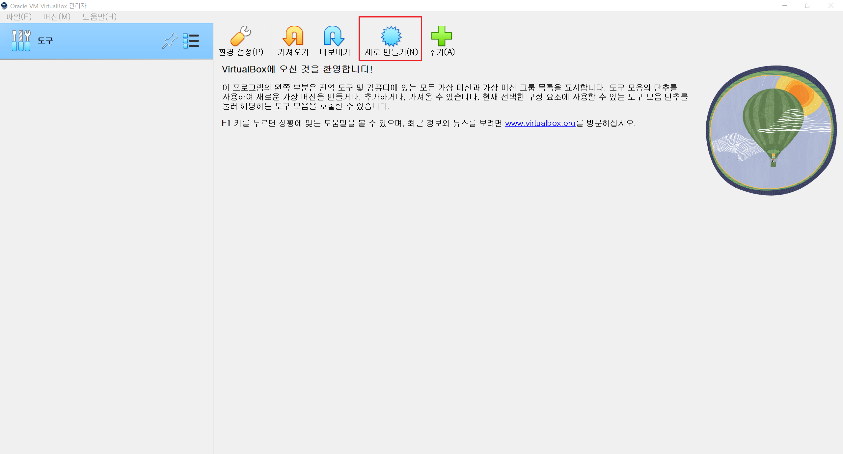This screenshot has width=843, height=454.
Task: Close the VirtualBox manager window
Action: 831,6
